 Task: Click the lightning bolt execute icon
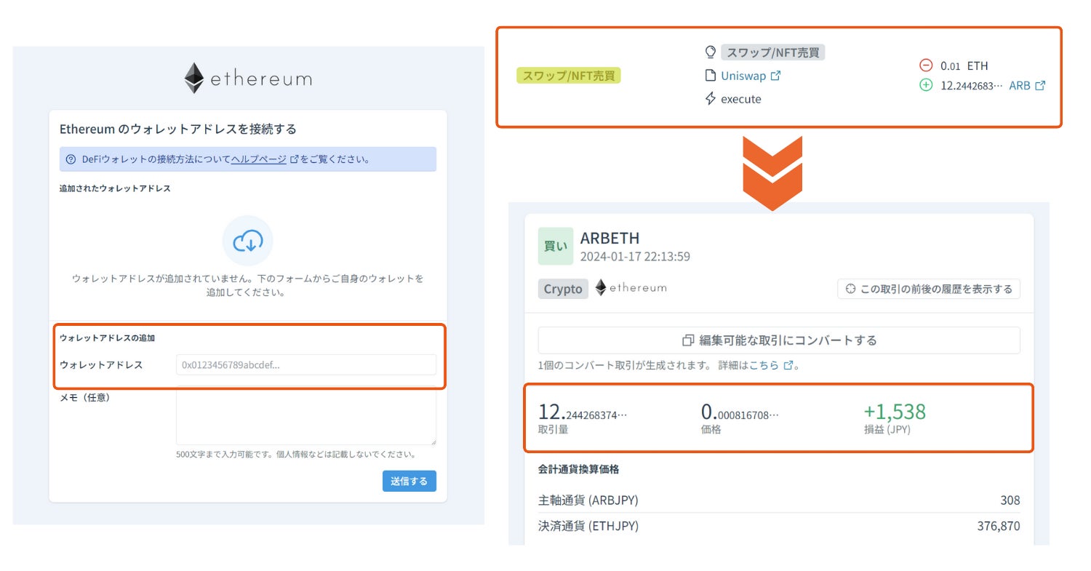pos(711,99)
